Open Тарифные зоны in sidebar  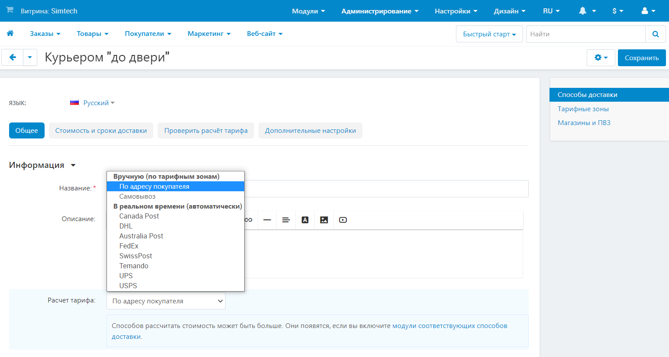coord(583,109)
